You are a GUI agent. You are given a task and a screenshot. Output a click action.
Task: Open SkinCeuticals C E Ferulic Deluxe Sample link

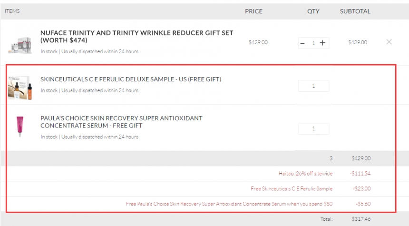click(x=131, y=79)
